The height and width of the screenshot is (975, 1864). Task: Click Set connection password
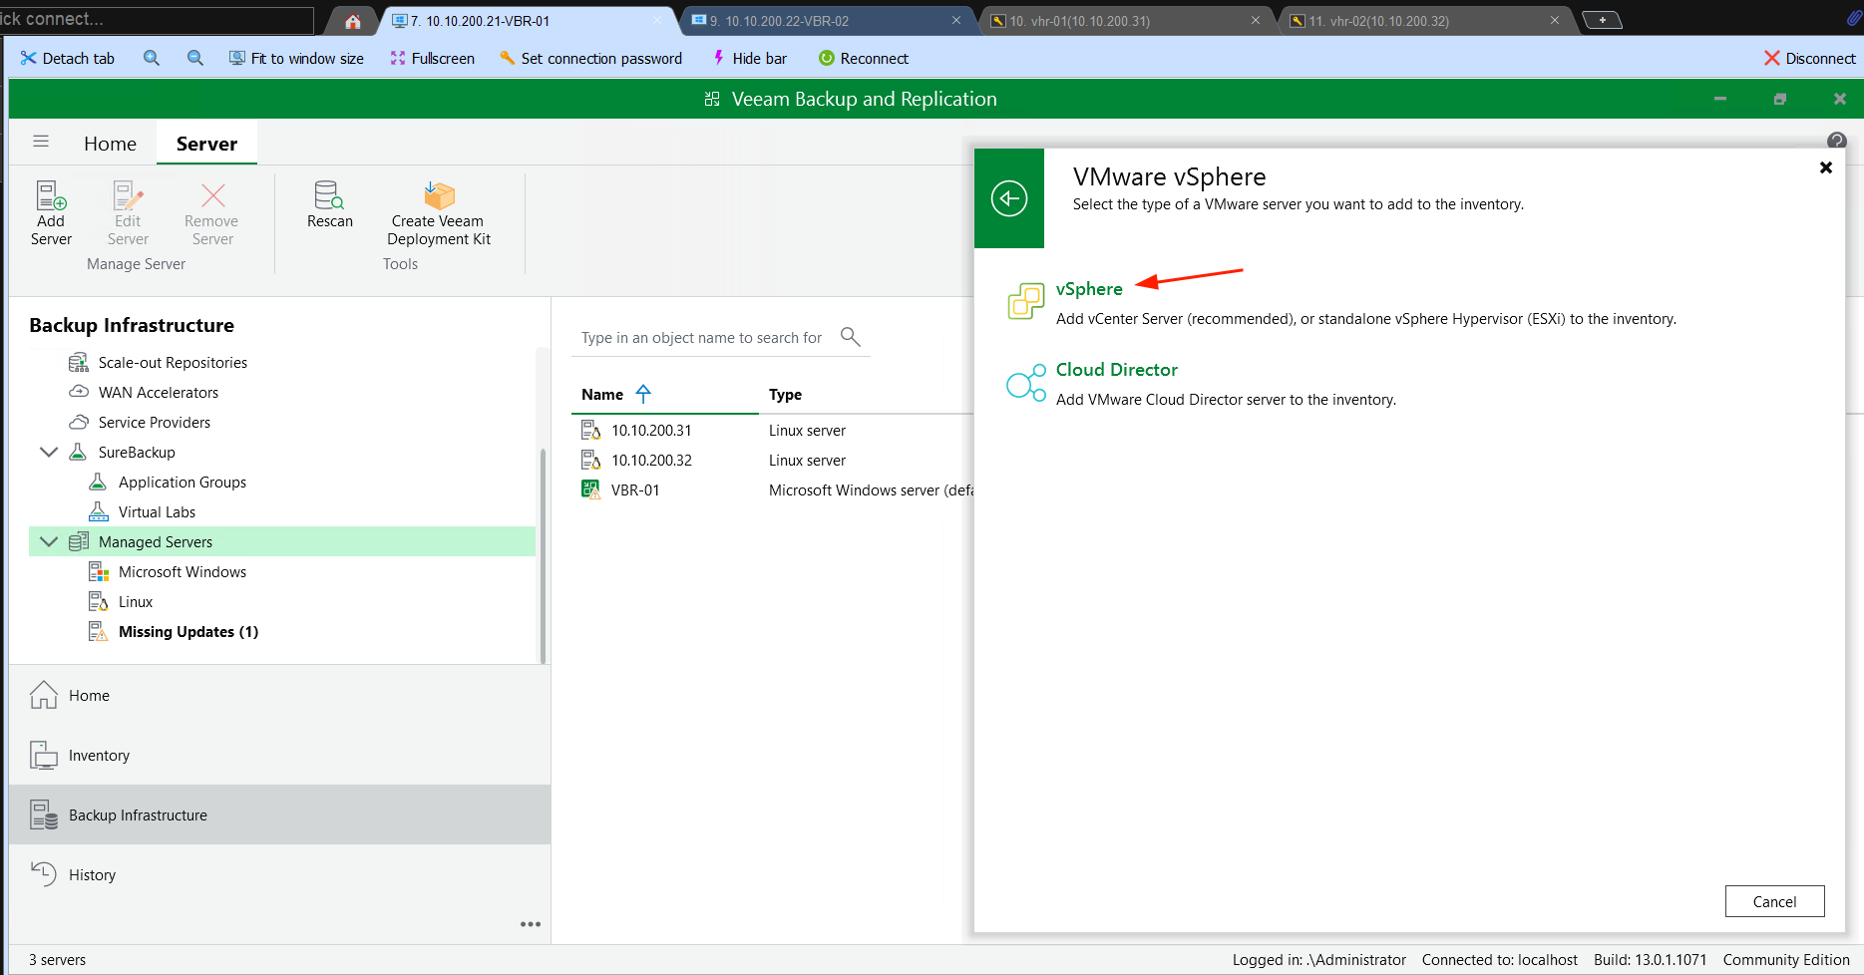coord(590,59)
